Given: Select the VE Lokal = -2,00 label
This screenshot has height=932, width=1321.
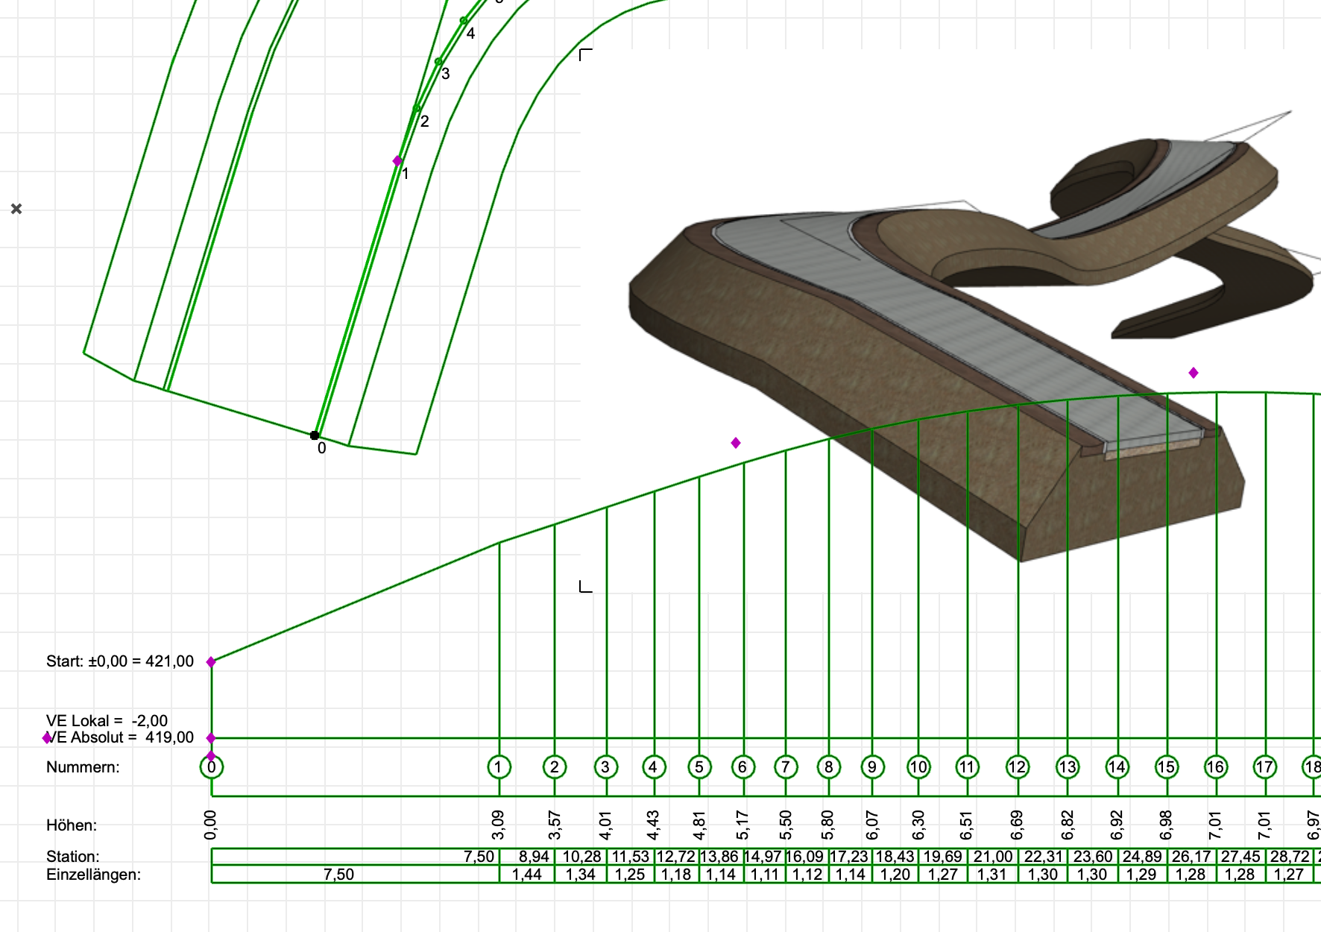Looking at the screenshot, I should click(107, 720).
